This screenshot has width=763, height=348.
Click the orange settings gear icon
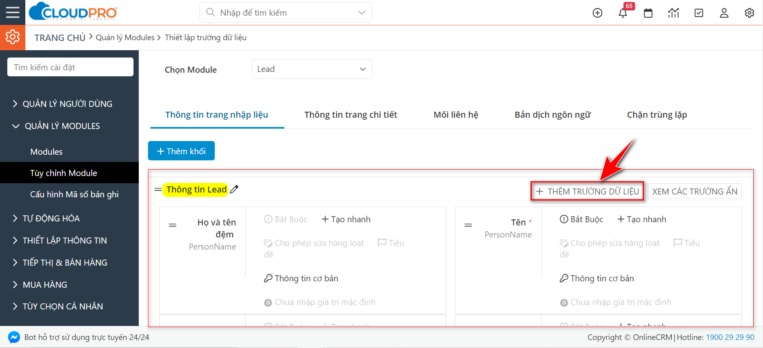(12, 37)
